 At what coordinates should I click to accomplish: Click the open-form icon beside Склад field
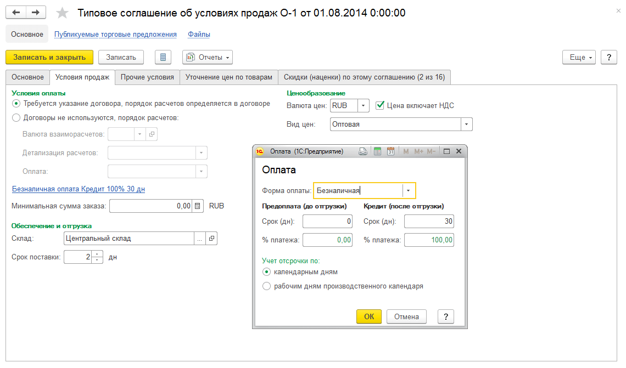coord(211,238)
